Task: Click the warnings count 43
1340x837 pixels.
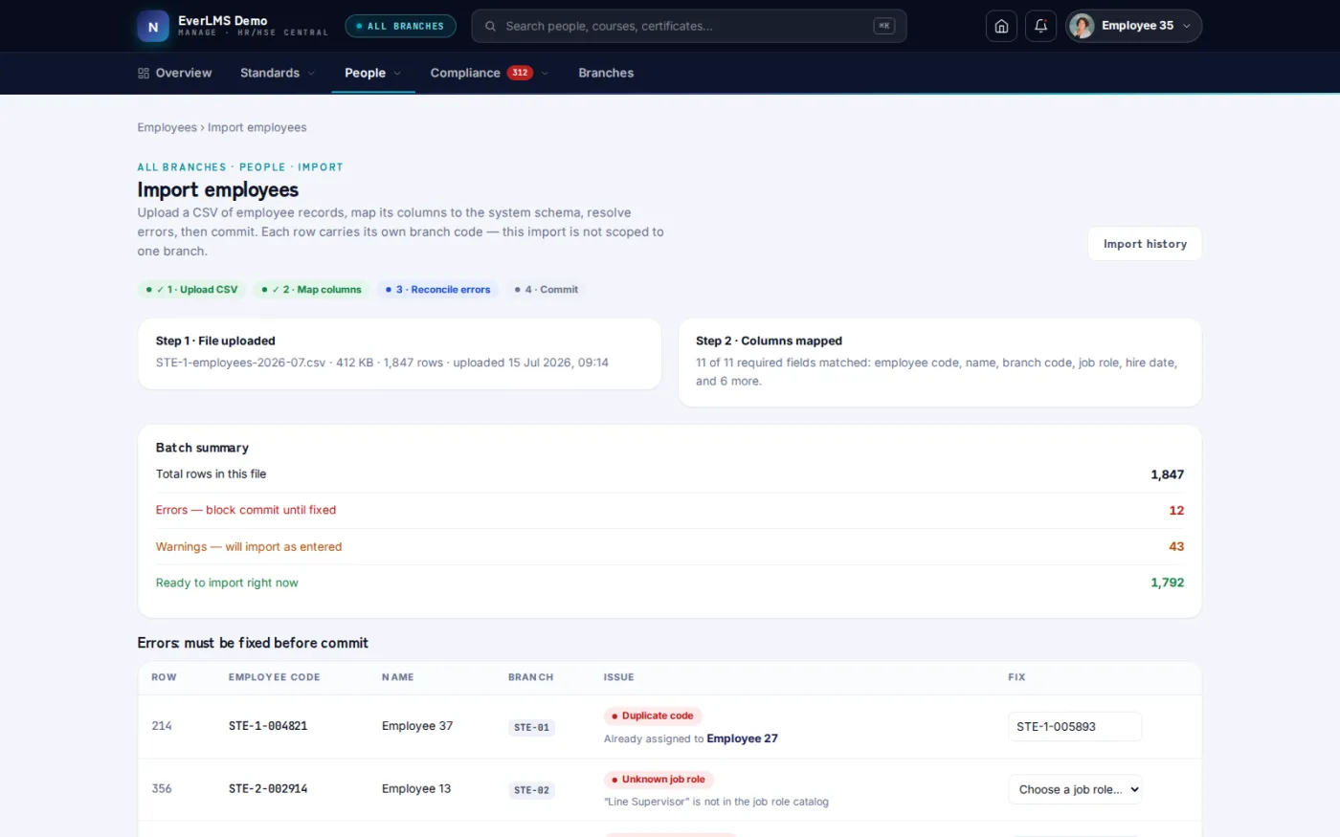Action: 1176,547
